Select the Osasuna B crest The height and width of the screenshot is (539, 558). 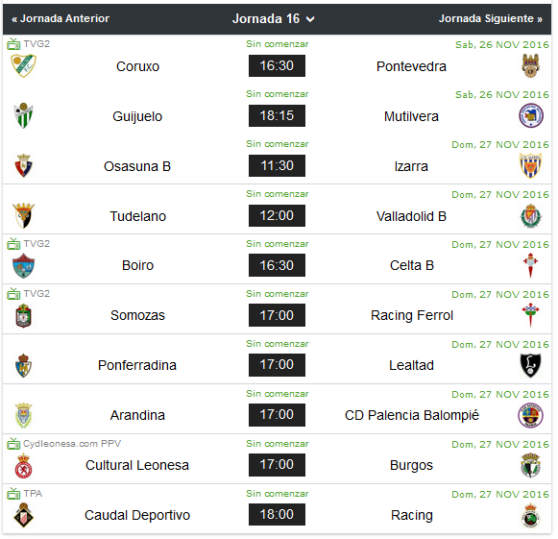click(x=23, y=165)
